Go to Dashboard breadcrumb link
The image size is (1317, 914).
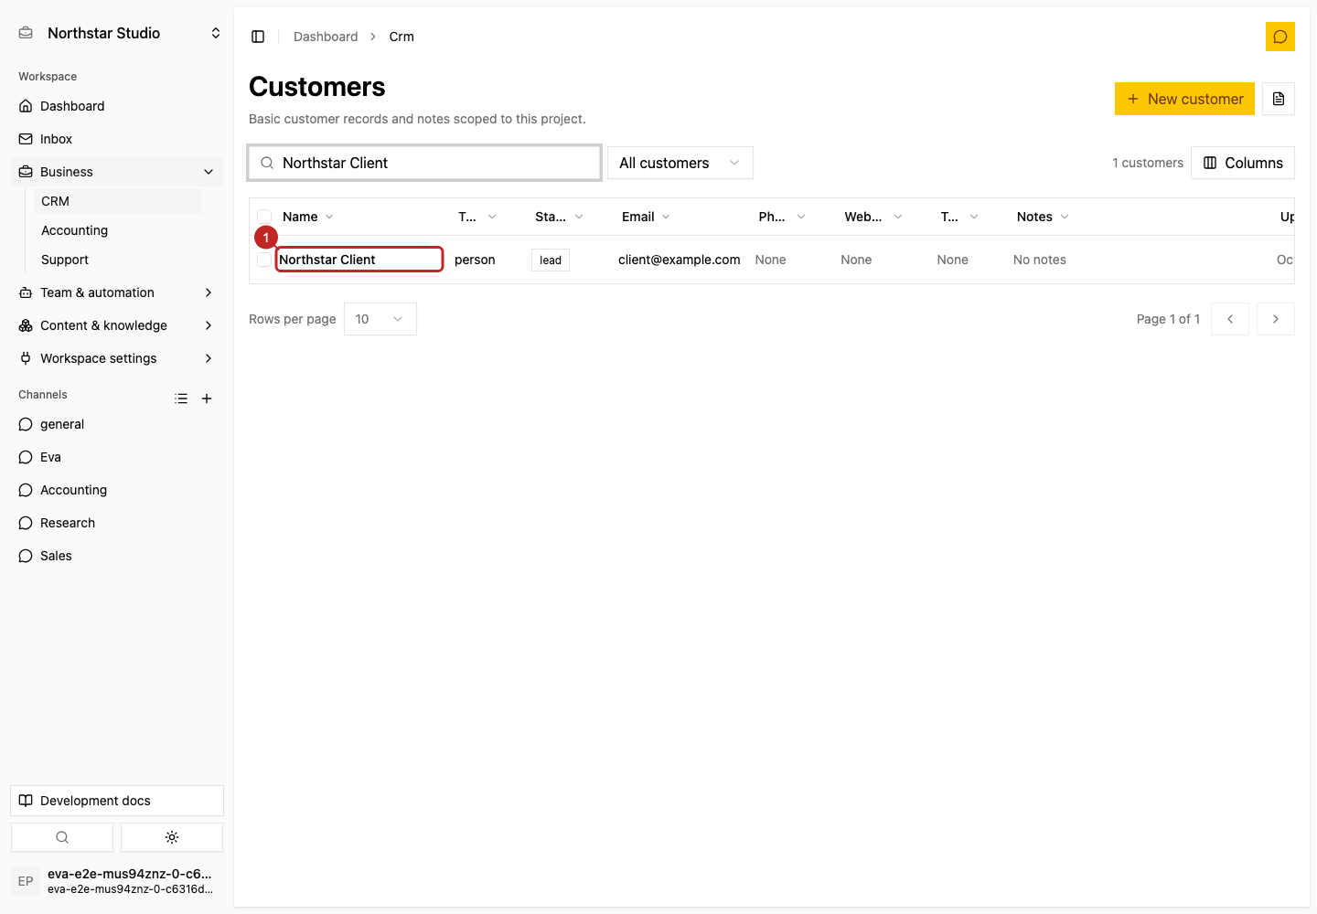[x=326, y=37]
